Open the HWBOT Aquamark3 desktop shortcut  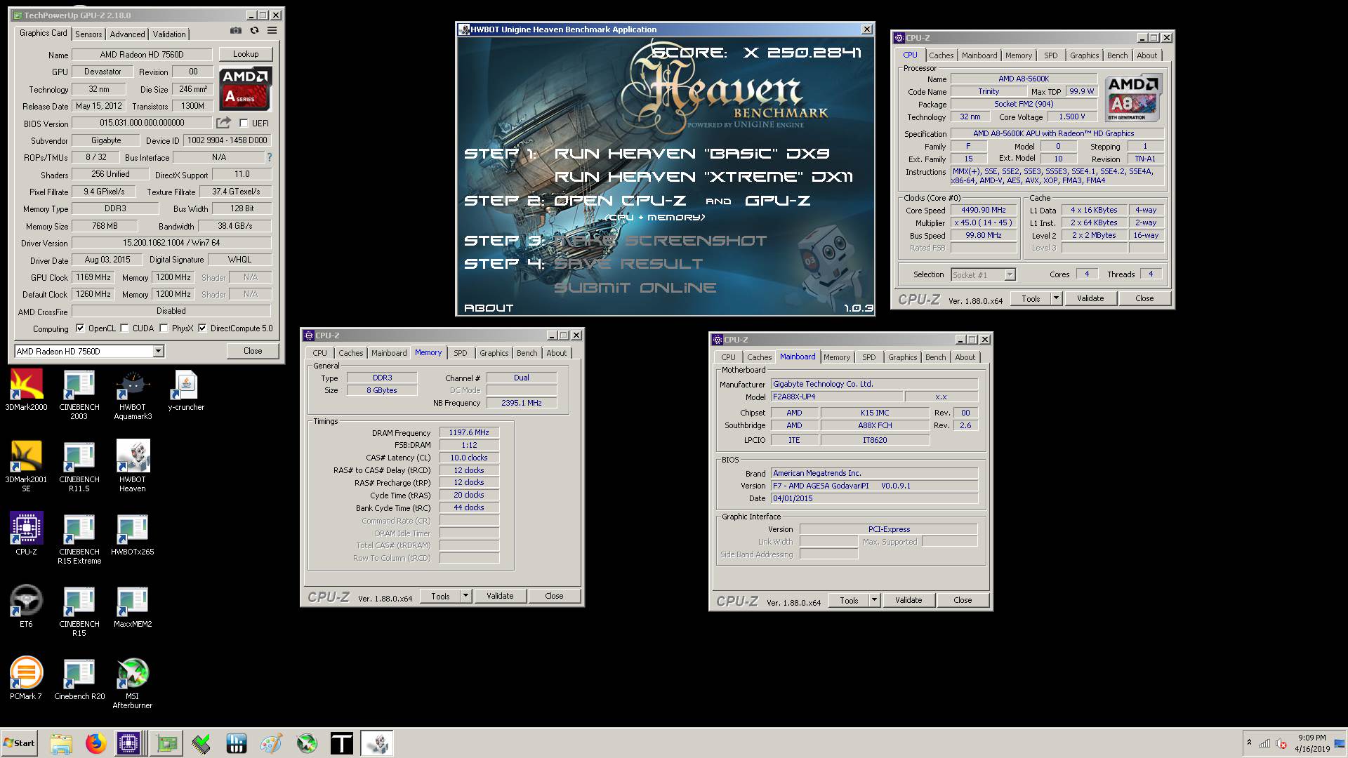pos(133,395)
